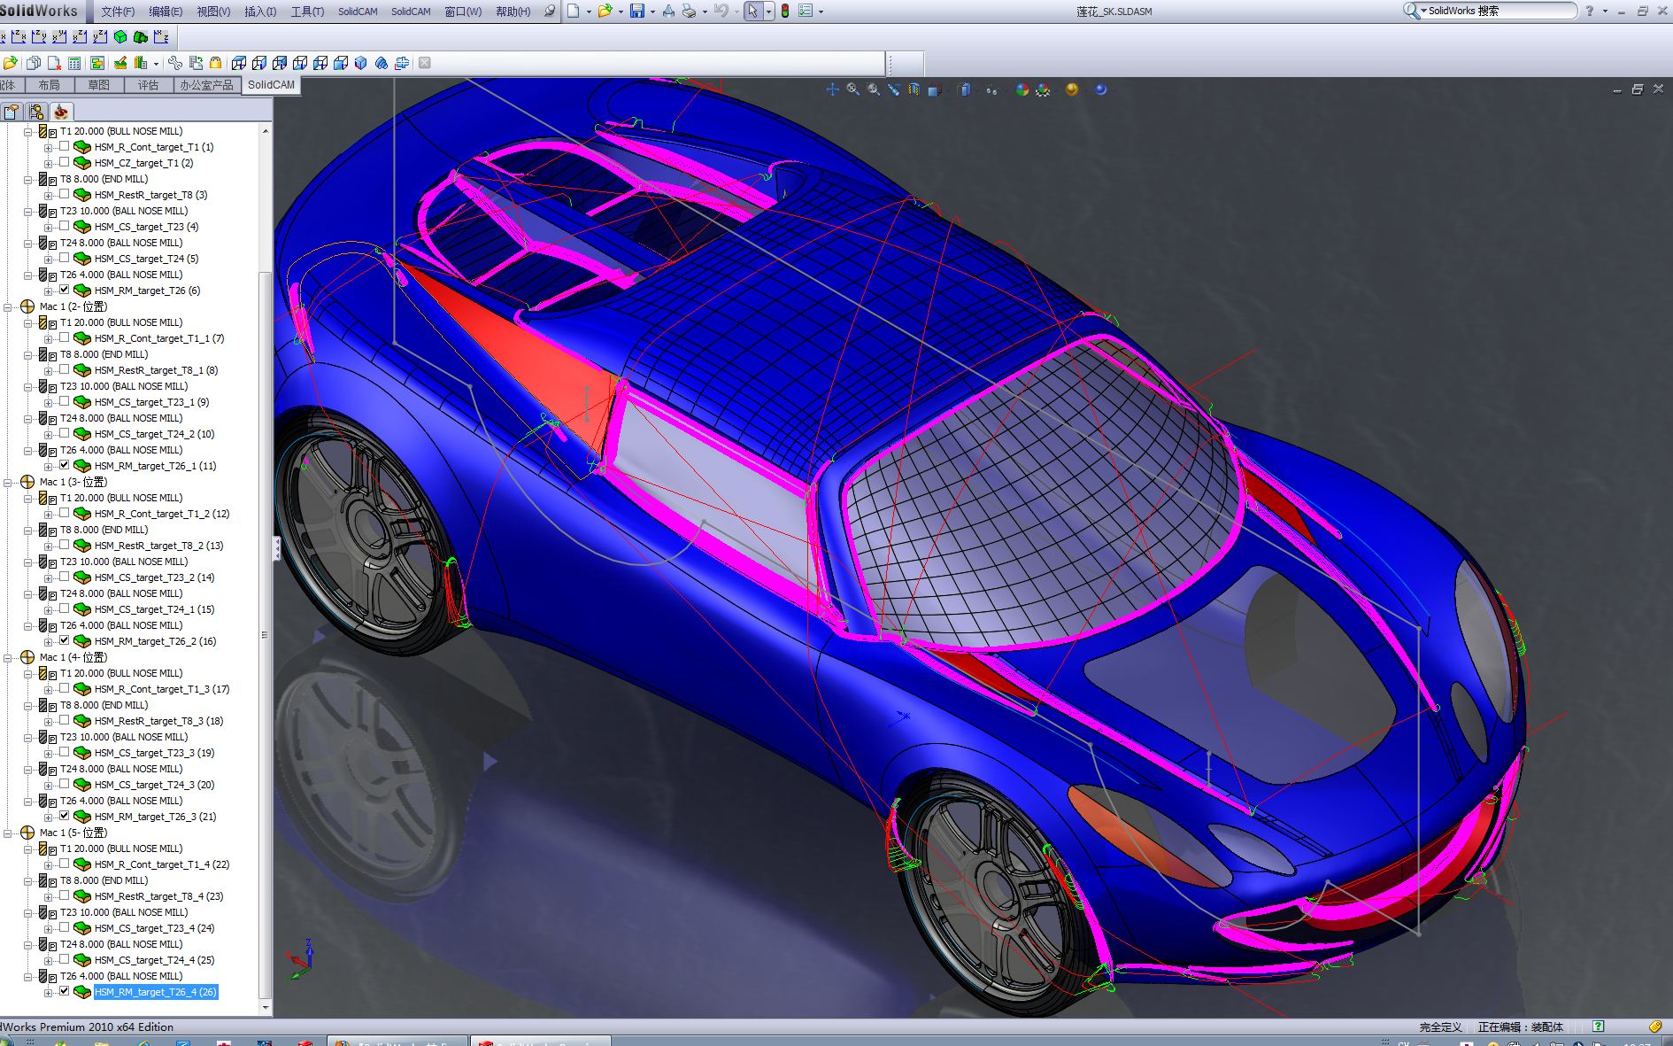Screen dimensions: 1673x1046
Task: Click the help question mark in status bar
Action: 1598,1027
